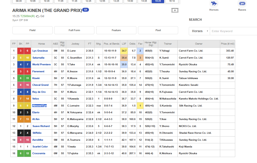The height and width of the screenshot is (163, 257).
Task: Click finish time 2:30.5
Action: 89,51
